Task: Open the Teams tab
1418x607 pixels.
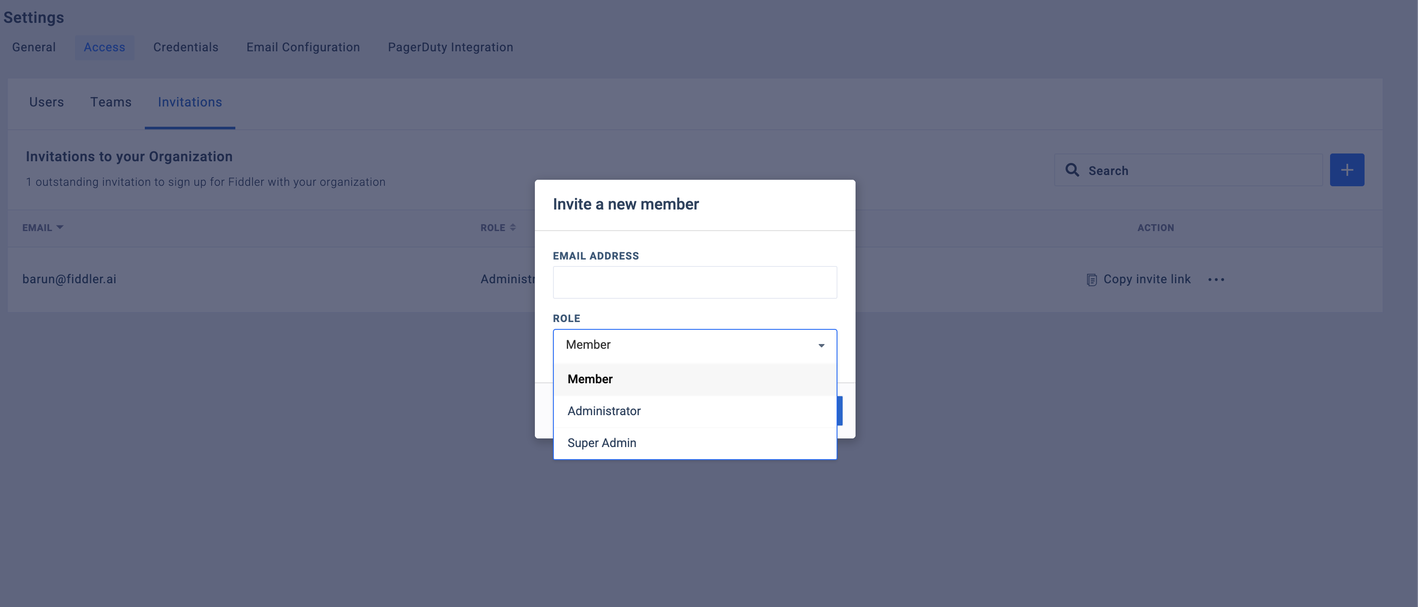Action: tap(111, 102)
